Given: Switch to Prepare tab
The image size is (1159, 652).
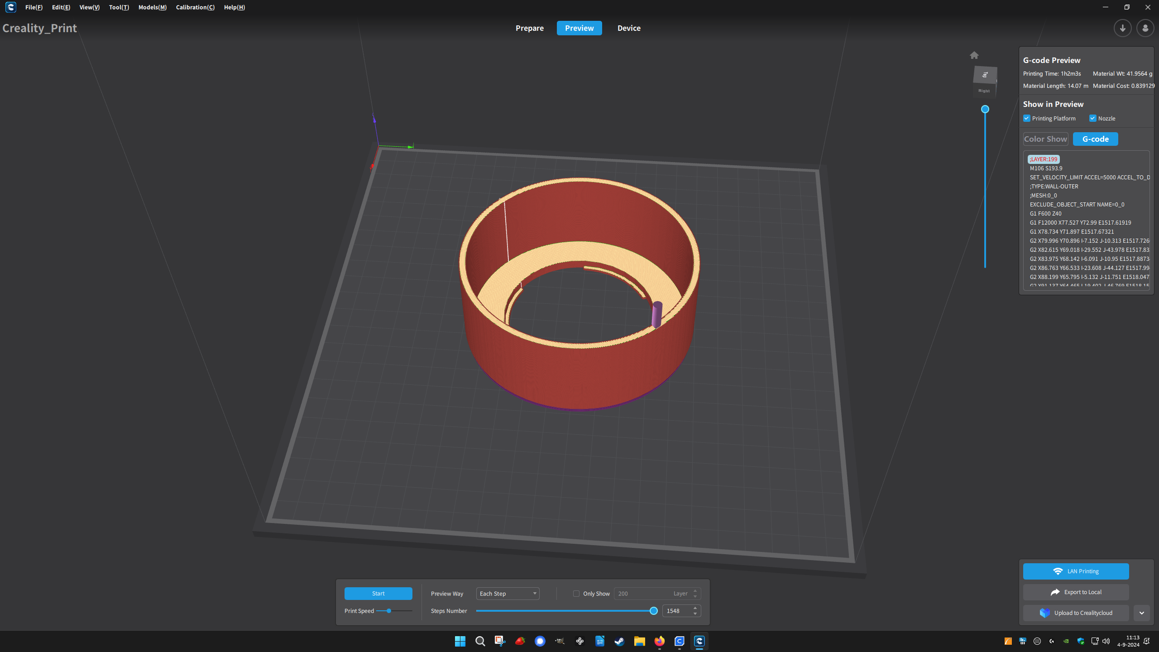Looking at the screenshot, I should [529, 28].
